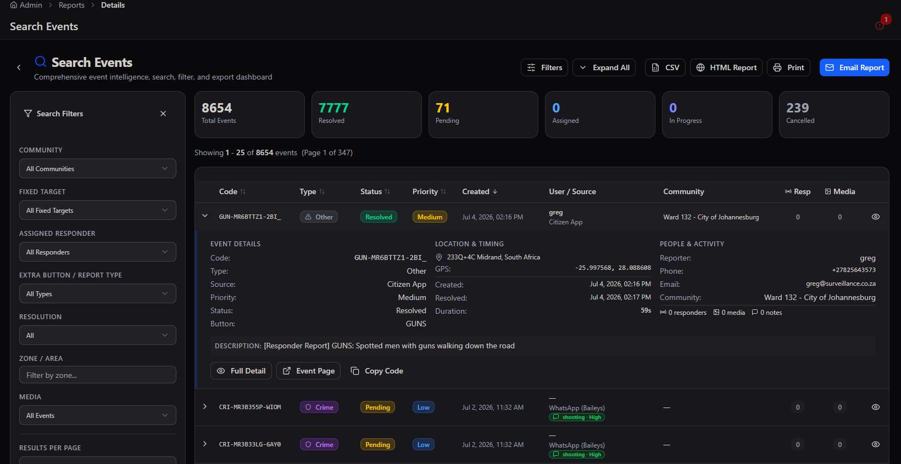
Task: Select the 239 Cancelled card
Action: point(834,114)
